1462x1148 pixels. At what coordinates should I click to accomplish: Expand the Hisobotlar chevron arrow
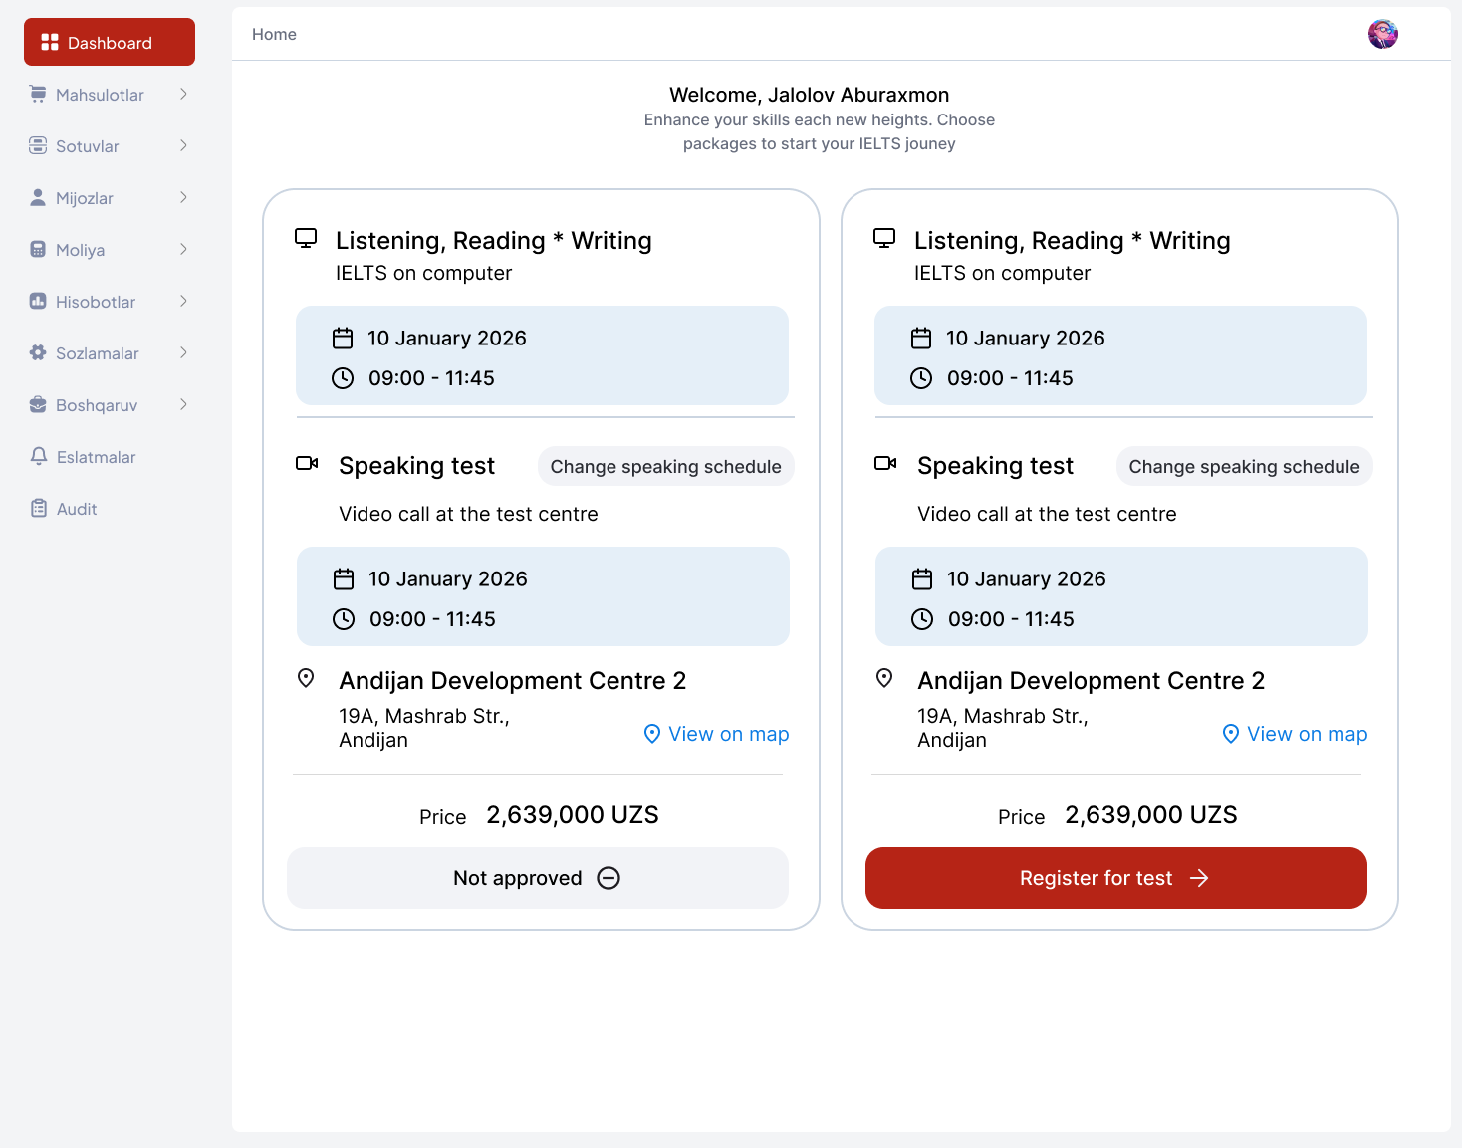[183, 302]
